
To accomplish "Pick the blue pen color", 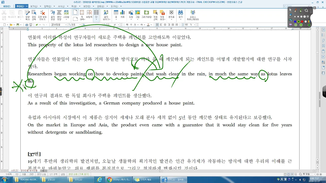I will [295, 22].
